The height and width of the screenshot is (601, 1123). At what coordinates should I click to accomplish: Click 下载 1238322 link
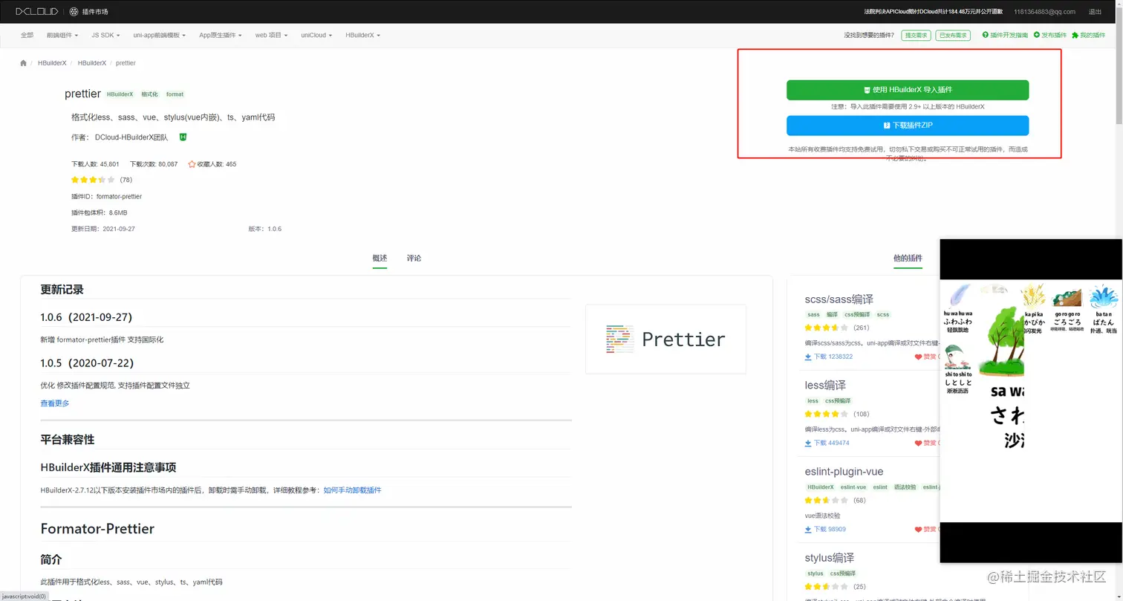point(833,357)
